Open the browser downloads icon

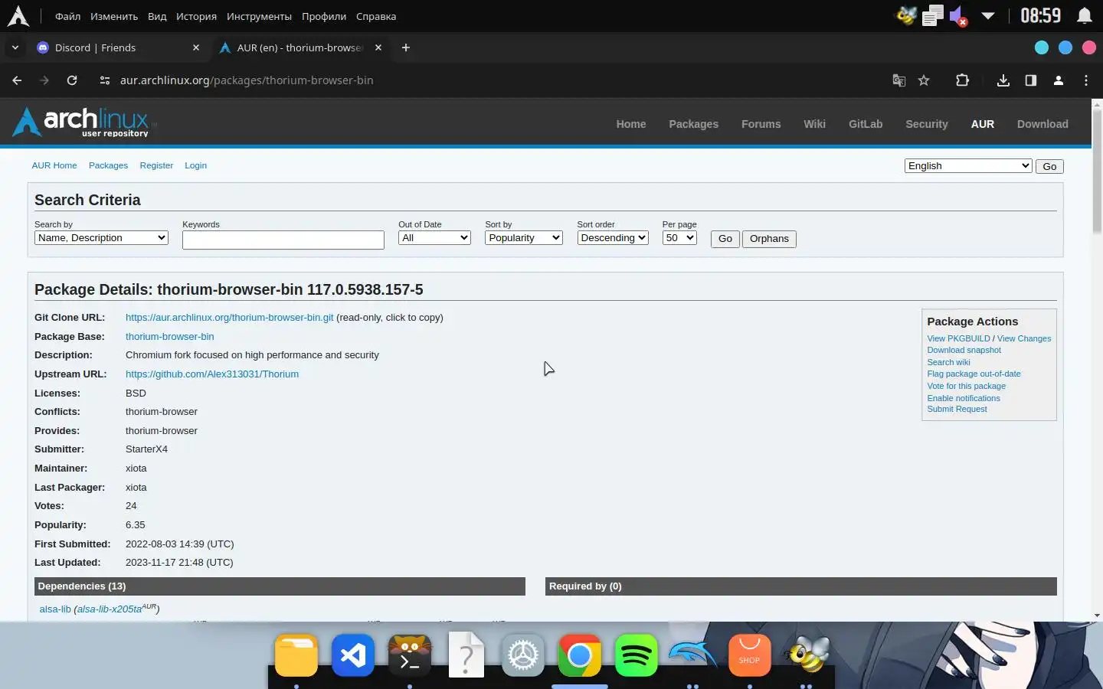[1003, 80]
